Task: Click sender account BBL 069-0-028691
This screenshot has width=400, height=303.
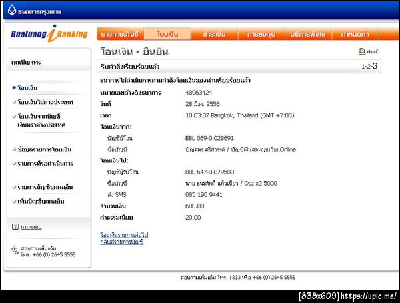Action: [209, 138]
